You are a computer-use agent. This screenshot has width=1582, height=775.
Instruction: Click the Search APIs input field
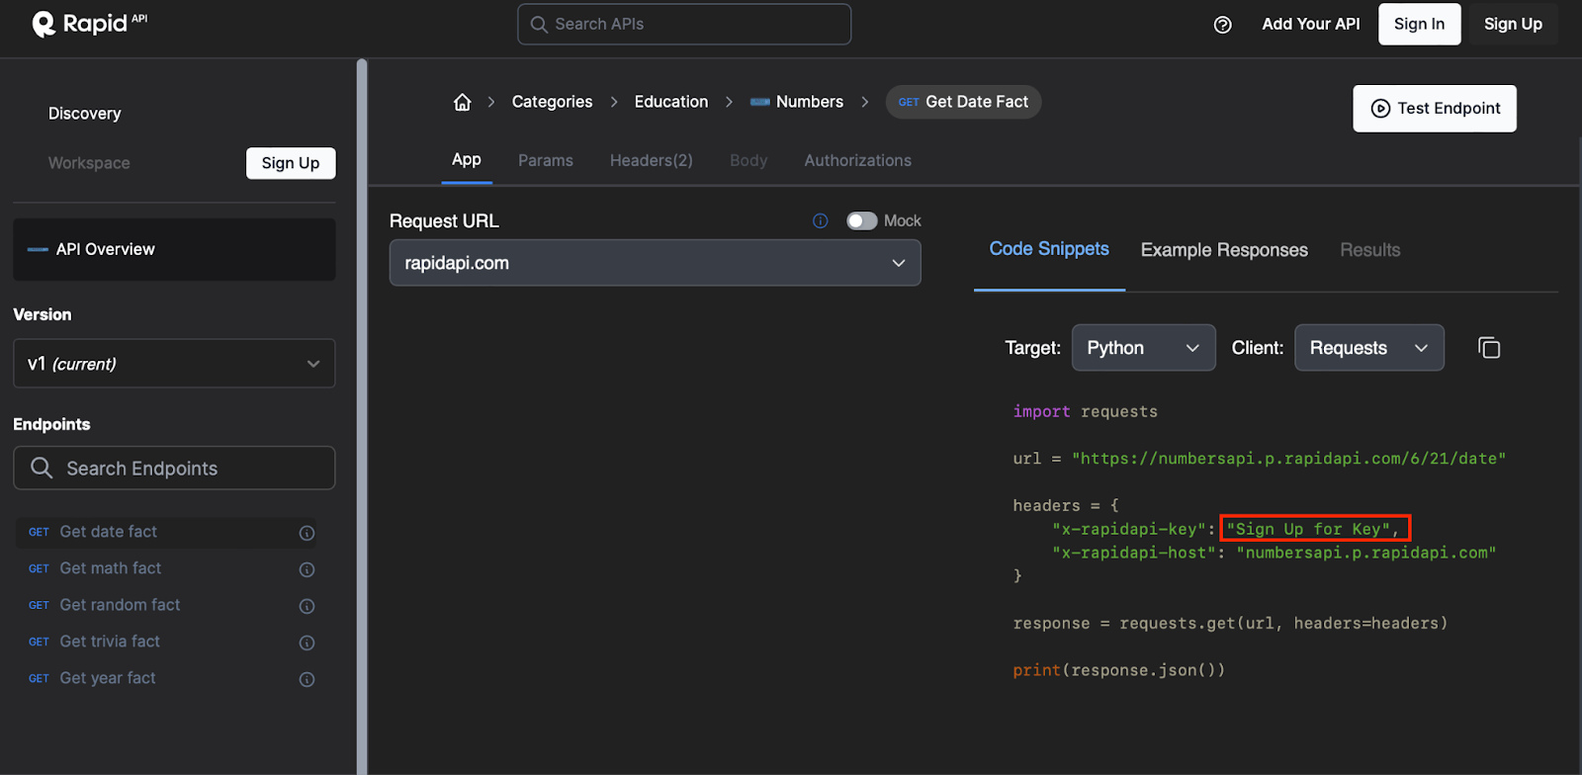[684, 25]
